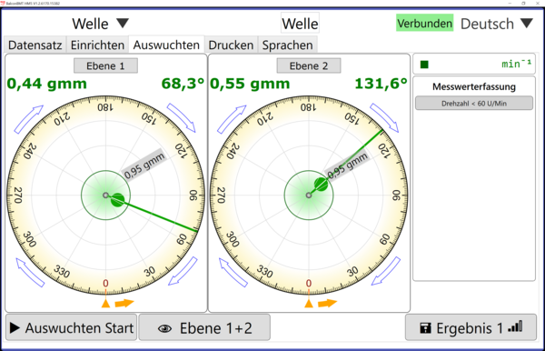Start balancing with Auswuchten Start button
Image resolution: width=545 pixels, height=351 pixels.
tap(71, 327)
